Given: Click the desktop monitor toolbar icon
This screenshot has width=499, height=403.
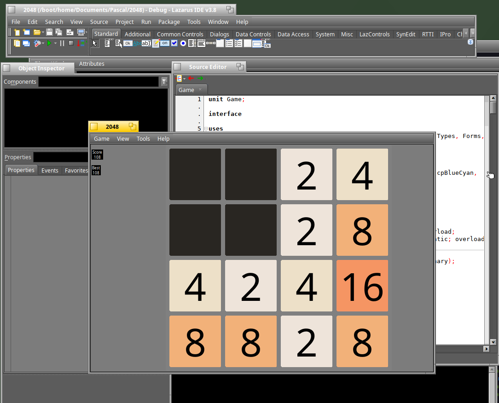Looking at the screenshot, I should tap(81, 32).
